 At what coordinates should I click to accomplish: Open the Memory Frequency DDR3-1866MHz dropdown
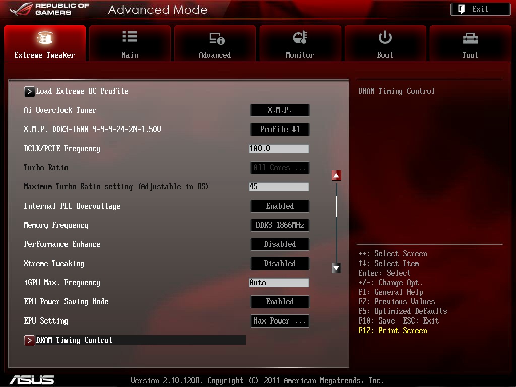(x=280, y=225)
